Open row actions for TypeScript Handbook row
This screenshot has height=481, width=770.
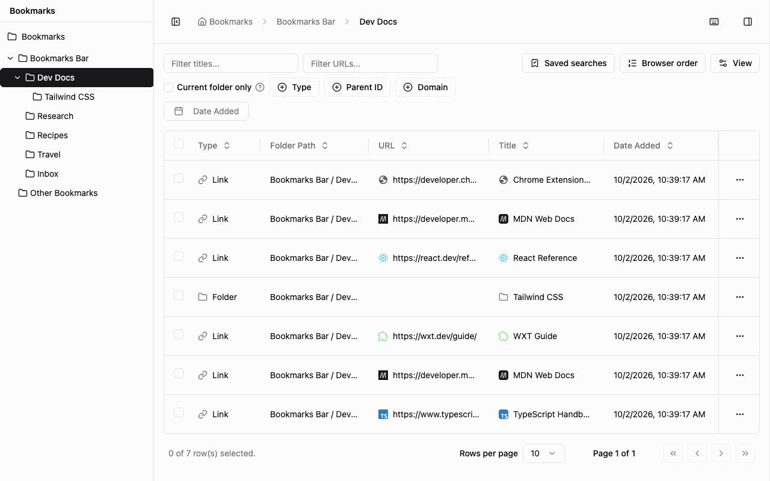[740, 414]
